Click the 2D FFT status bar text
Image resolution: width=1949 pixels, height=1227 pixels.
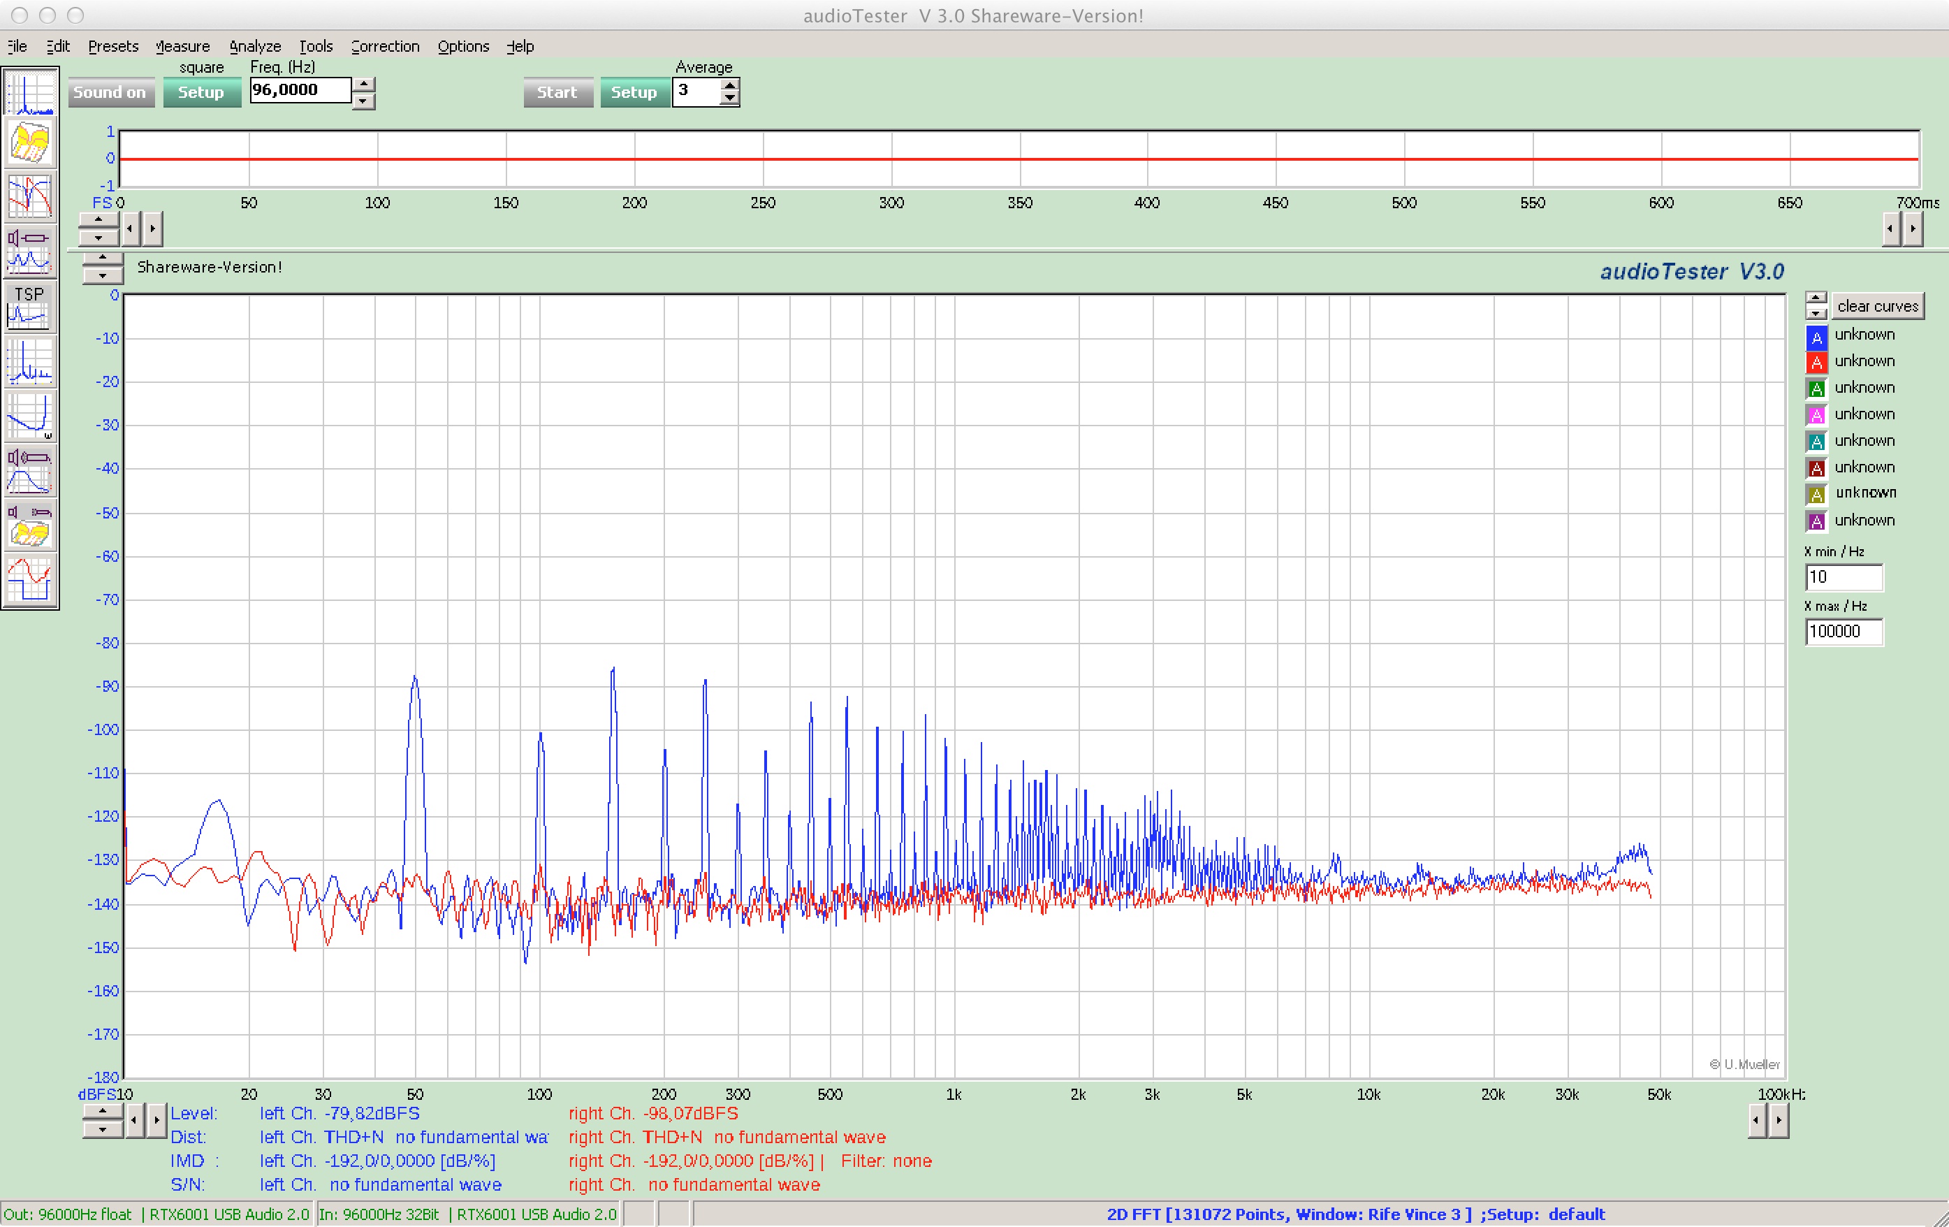click(1356, 1214)
